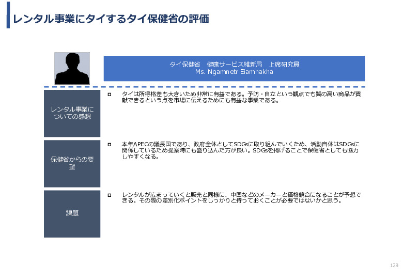Click the bullet square beside タイは所得格差 text
The image size is (403, 279).
(x=110, y=95)
